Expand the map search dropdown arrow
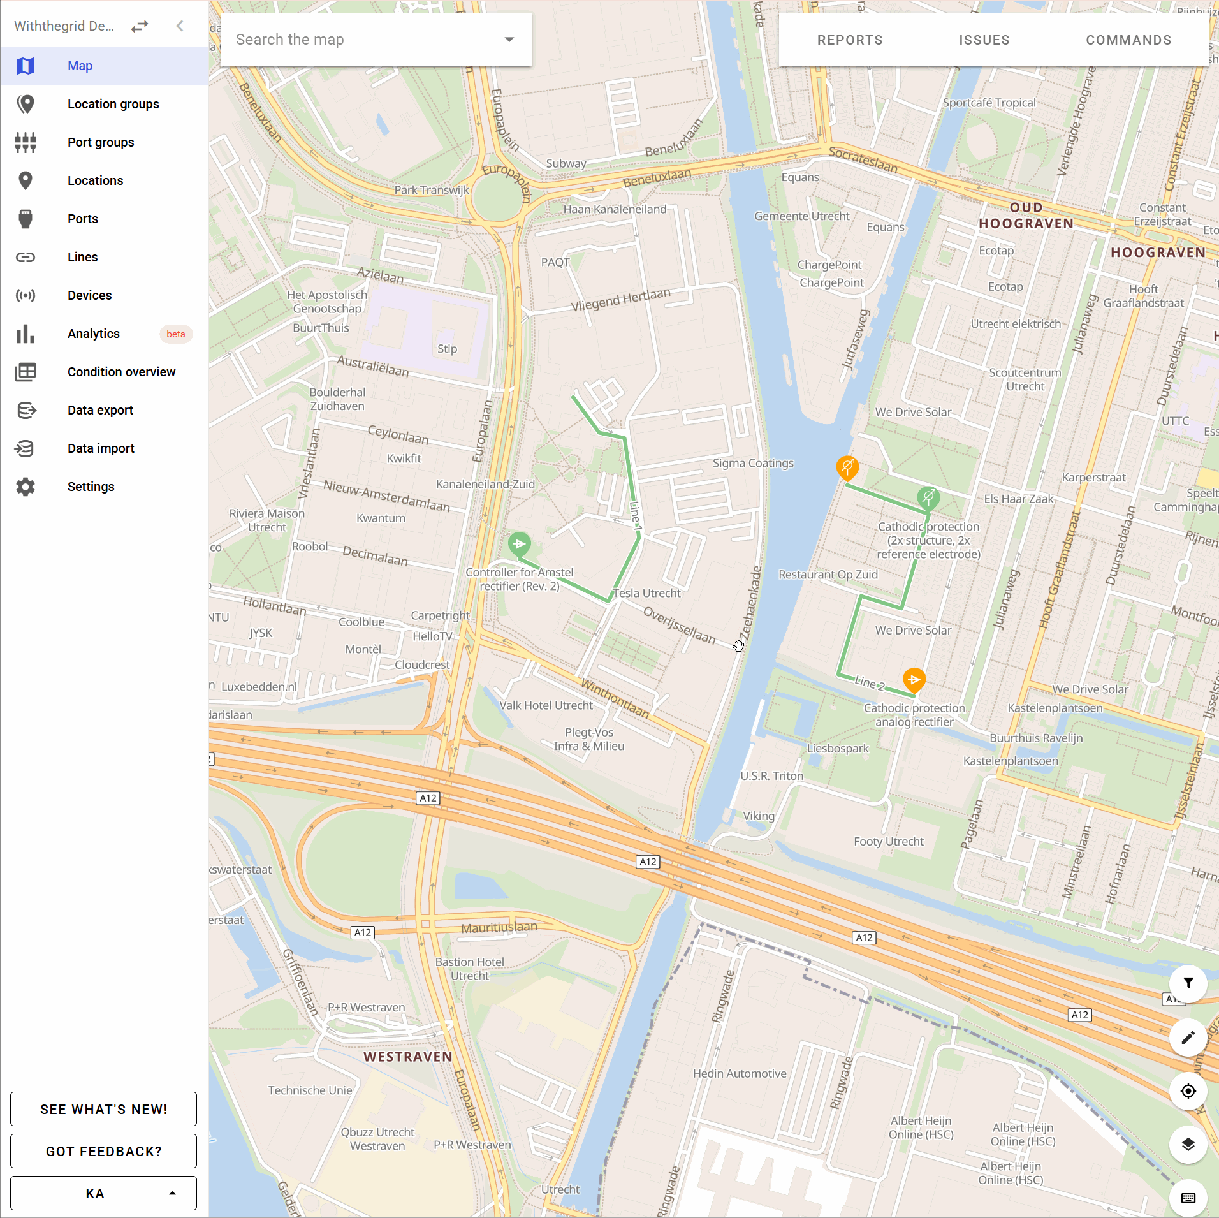This screenshot has height=1218, width=1219. click(x=509, y=40)
